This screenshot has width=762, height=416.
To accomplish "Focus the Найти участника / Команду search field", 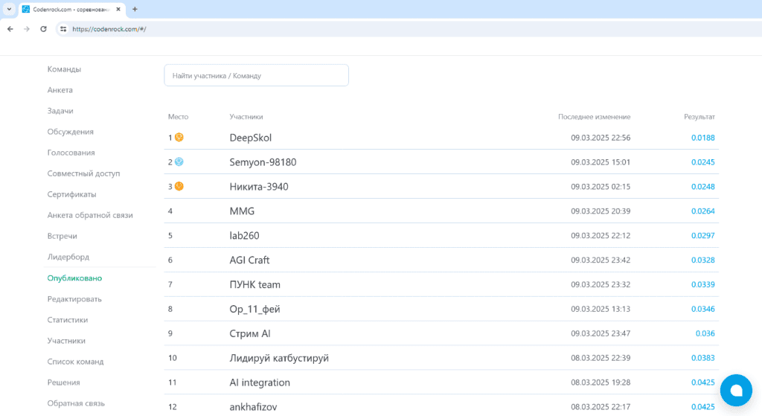I will [256, 75].
